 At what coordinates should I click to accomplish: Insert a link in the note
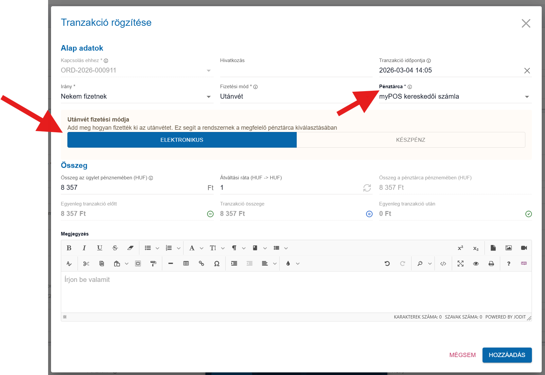coord(201,264)
